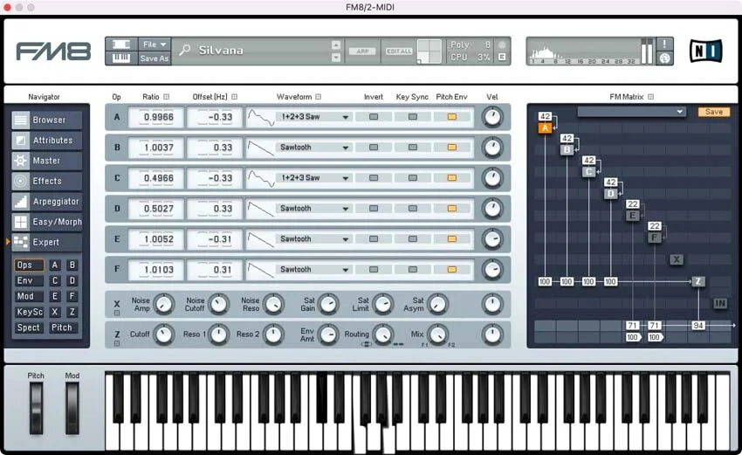Viewport: 742px width, 455px height.
Task: Click the FM8 logo
Action: [x=53, y=52]
